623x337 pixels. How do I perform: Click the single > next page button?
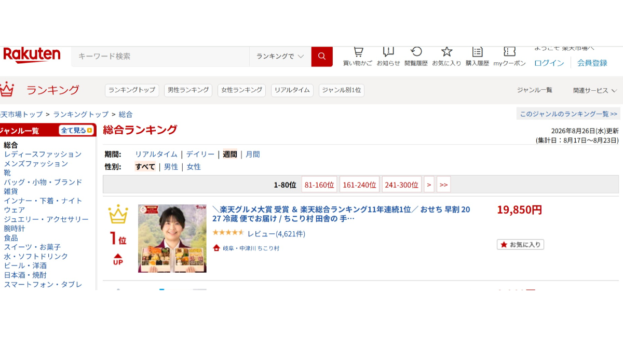click(x=429, y=185)
